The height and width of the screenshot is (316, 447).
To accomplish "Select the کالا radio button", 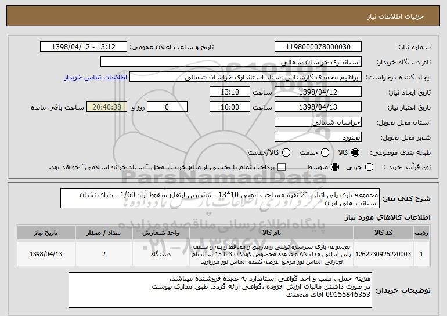I will 355,152.
